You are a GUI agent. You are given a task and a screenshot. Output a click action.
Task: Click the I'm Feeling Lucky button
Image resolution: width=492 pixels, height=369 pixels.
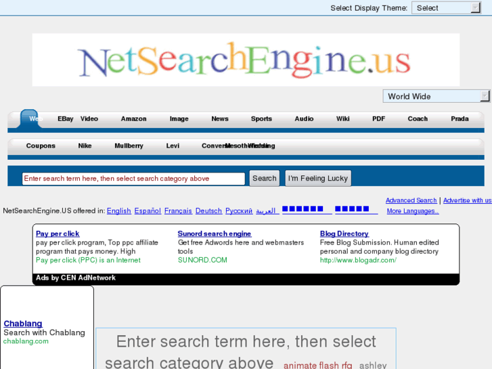pos(318,178)
